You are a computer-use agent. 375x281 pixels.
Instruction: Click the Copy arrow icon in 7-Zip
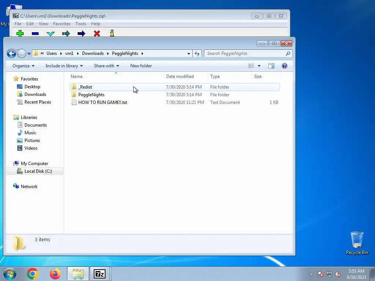[66, 33]
